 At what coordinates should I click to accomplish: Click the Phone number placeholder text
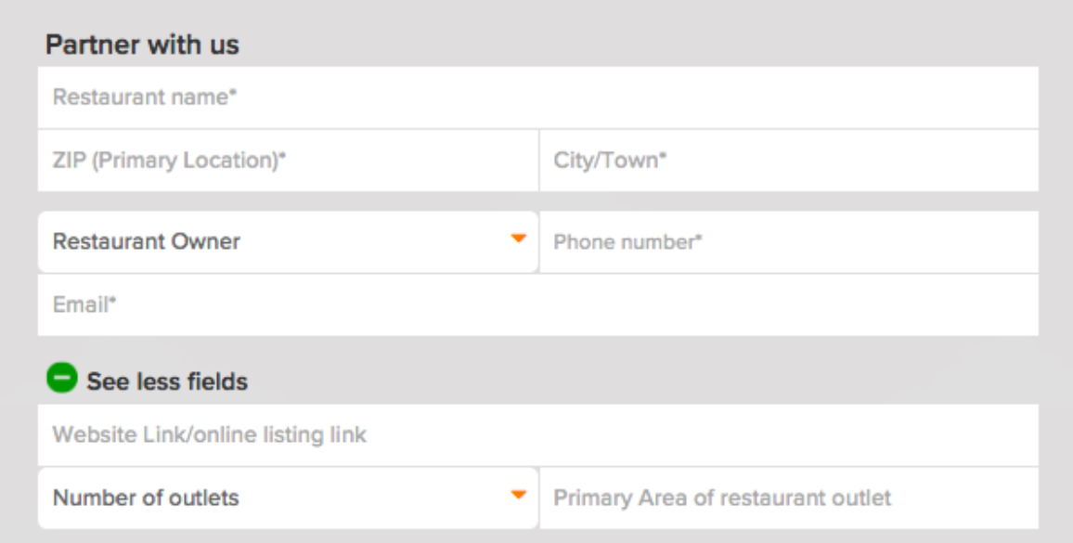pos(627,241)
